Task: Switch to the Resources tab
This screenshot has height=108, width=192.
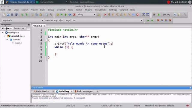Action: (19, 28)
